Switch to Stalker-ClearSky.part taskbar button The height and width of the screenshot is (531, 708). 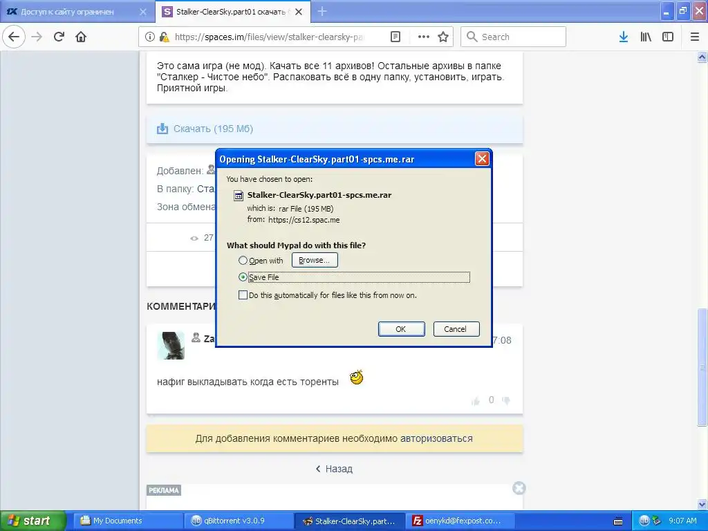pos(351,521)
